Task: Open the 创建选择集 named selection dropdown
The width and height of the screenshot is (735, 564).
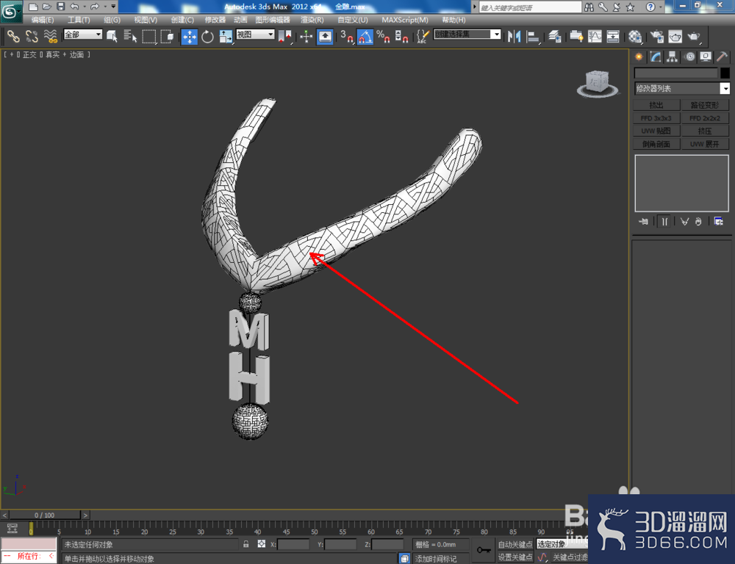Action: (x=467, y=35)
